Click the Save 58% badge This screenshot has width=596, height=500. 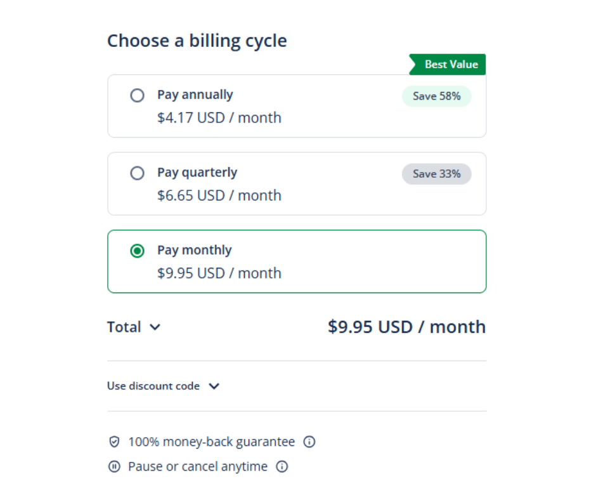point(436,96)
